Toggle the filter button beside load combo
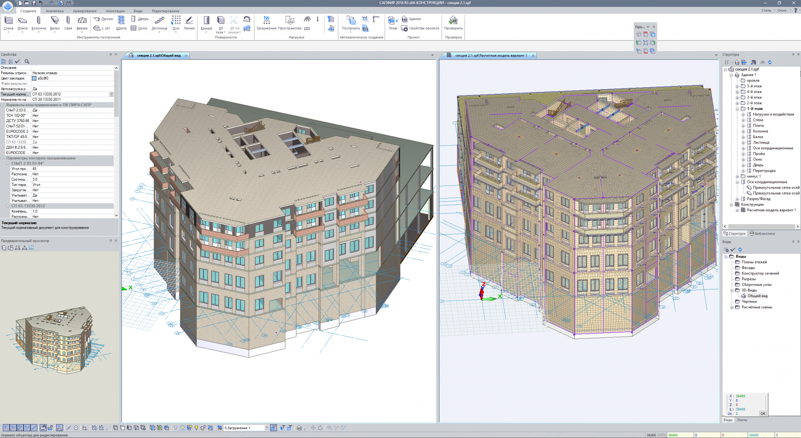The image size is (801, 438). tap(273, 428)
